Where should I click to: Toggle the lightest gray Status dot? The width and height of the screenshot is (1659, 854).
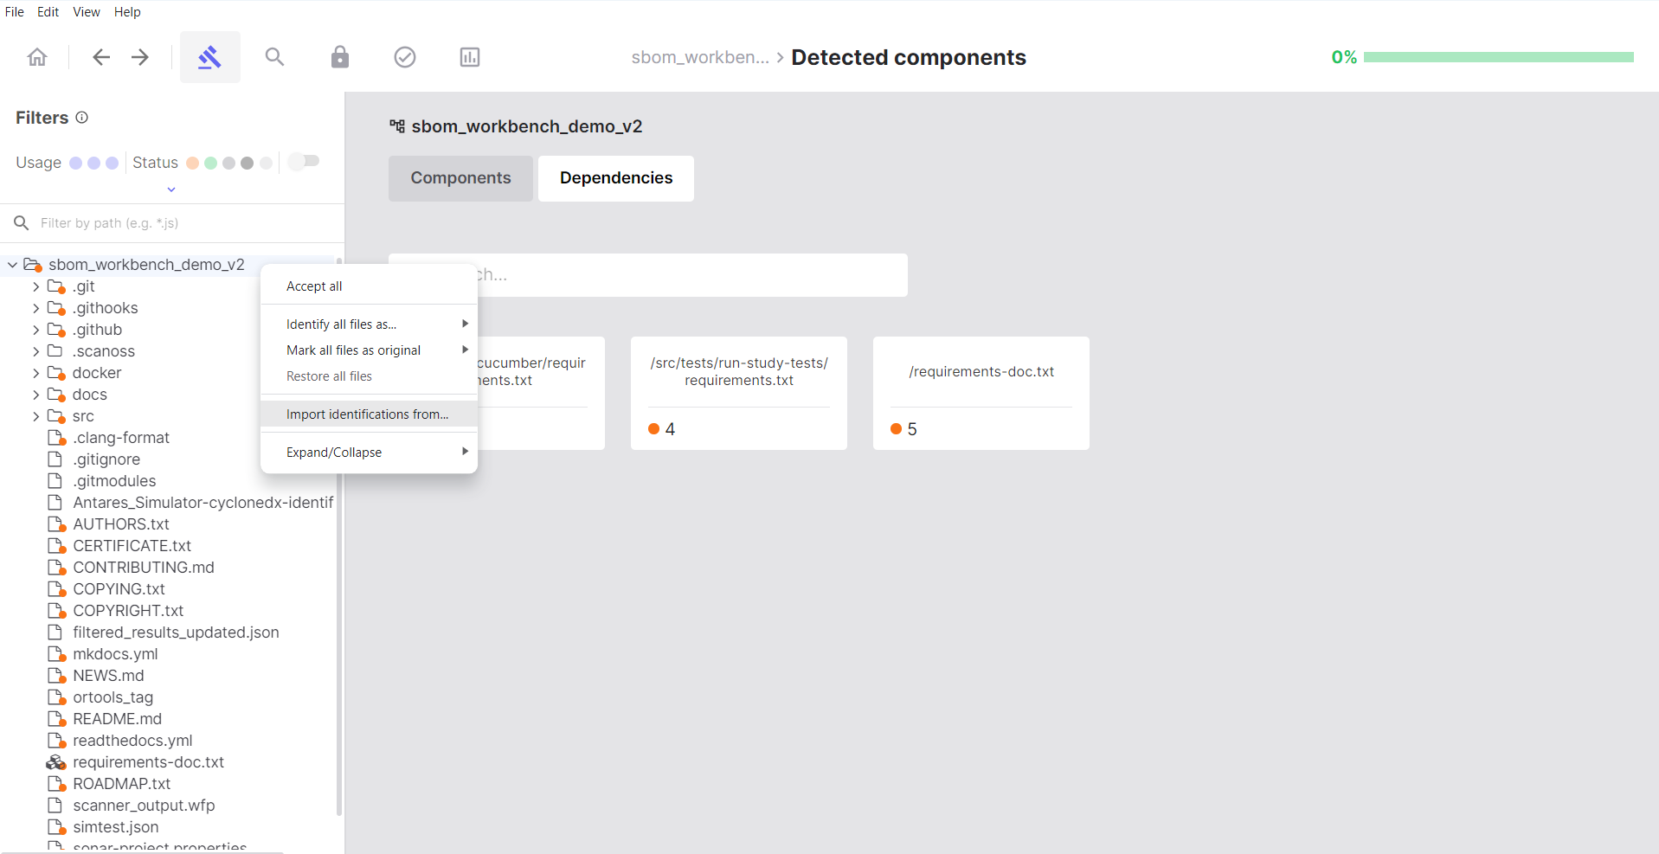[267, 163]
